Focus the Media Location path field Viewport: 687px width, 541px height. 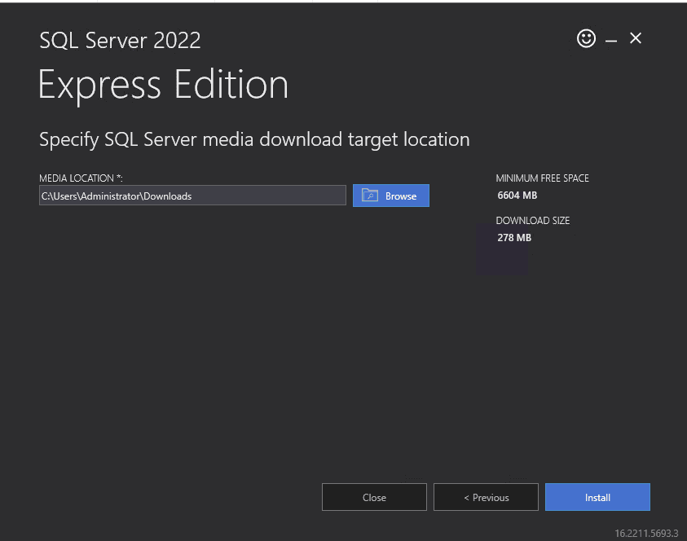click(x=192, y=196)
